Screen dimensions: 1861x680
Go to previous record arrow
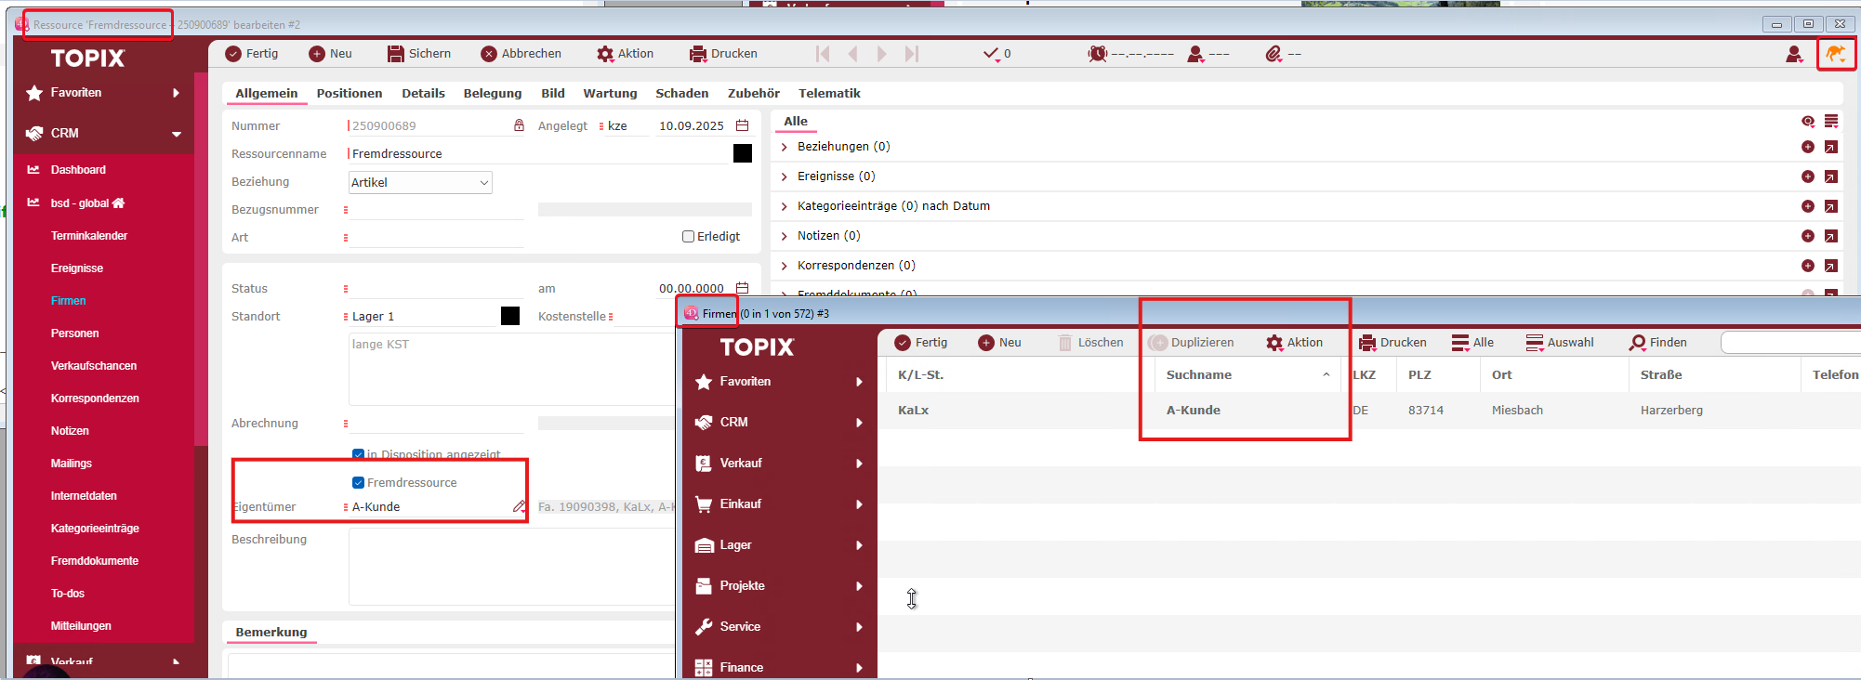point(853,54)
